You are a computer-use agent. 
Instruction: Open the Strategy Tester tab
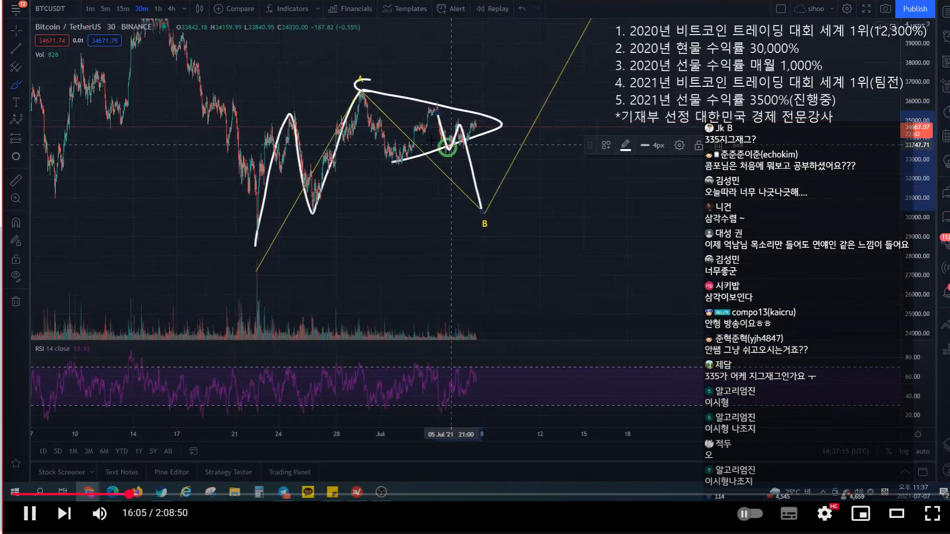[x=229, y=472]
